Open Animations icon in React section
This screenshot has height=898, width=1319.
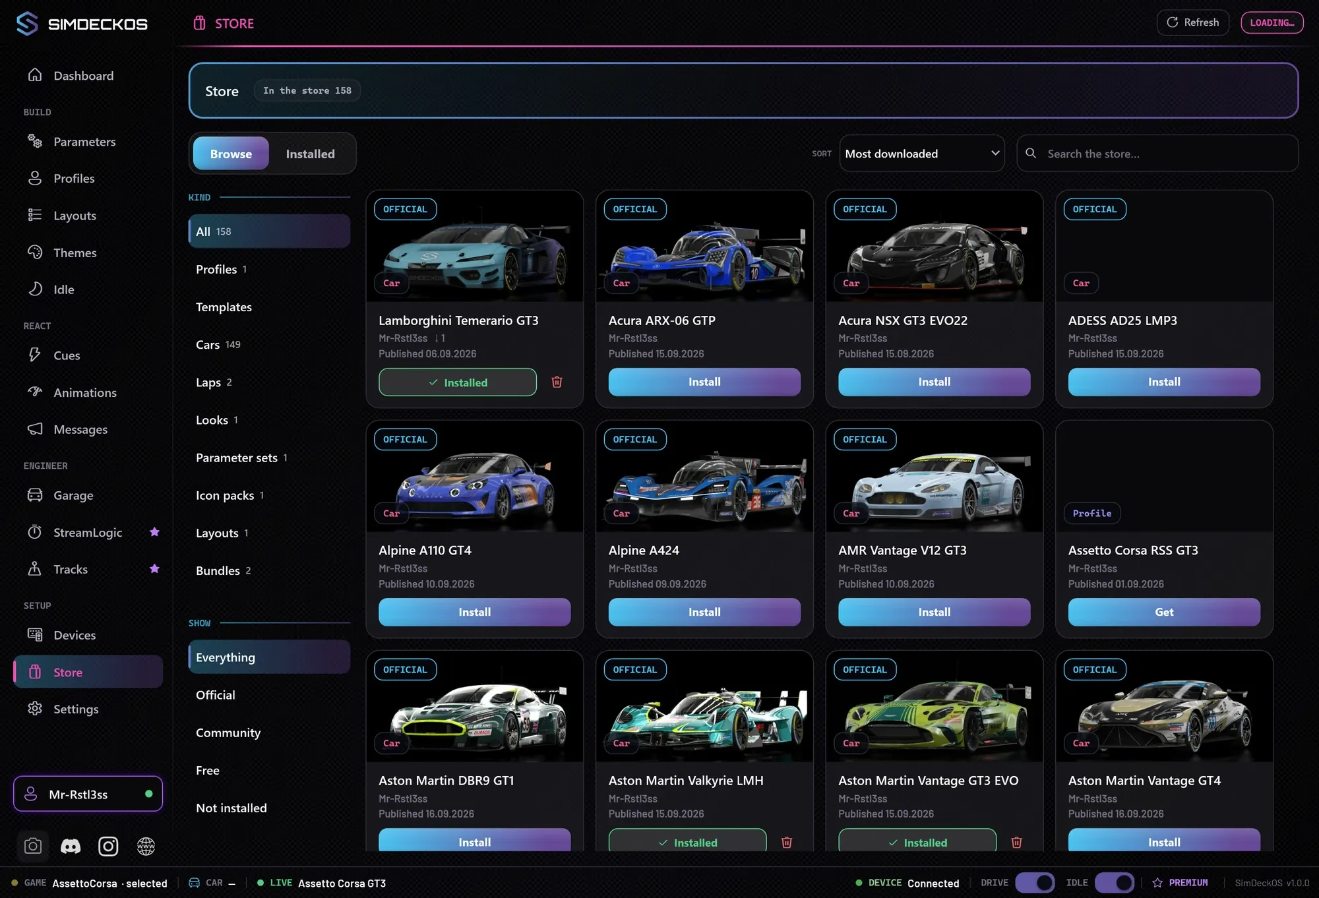[x=35, y=392]
